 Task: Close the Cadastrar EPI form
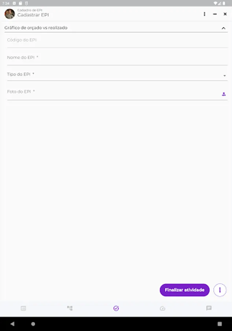[225, 14]
